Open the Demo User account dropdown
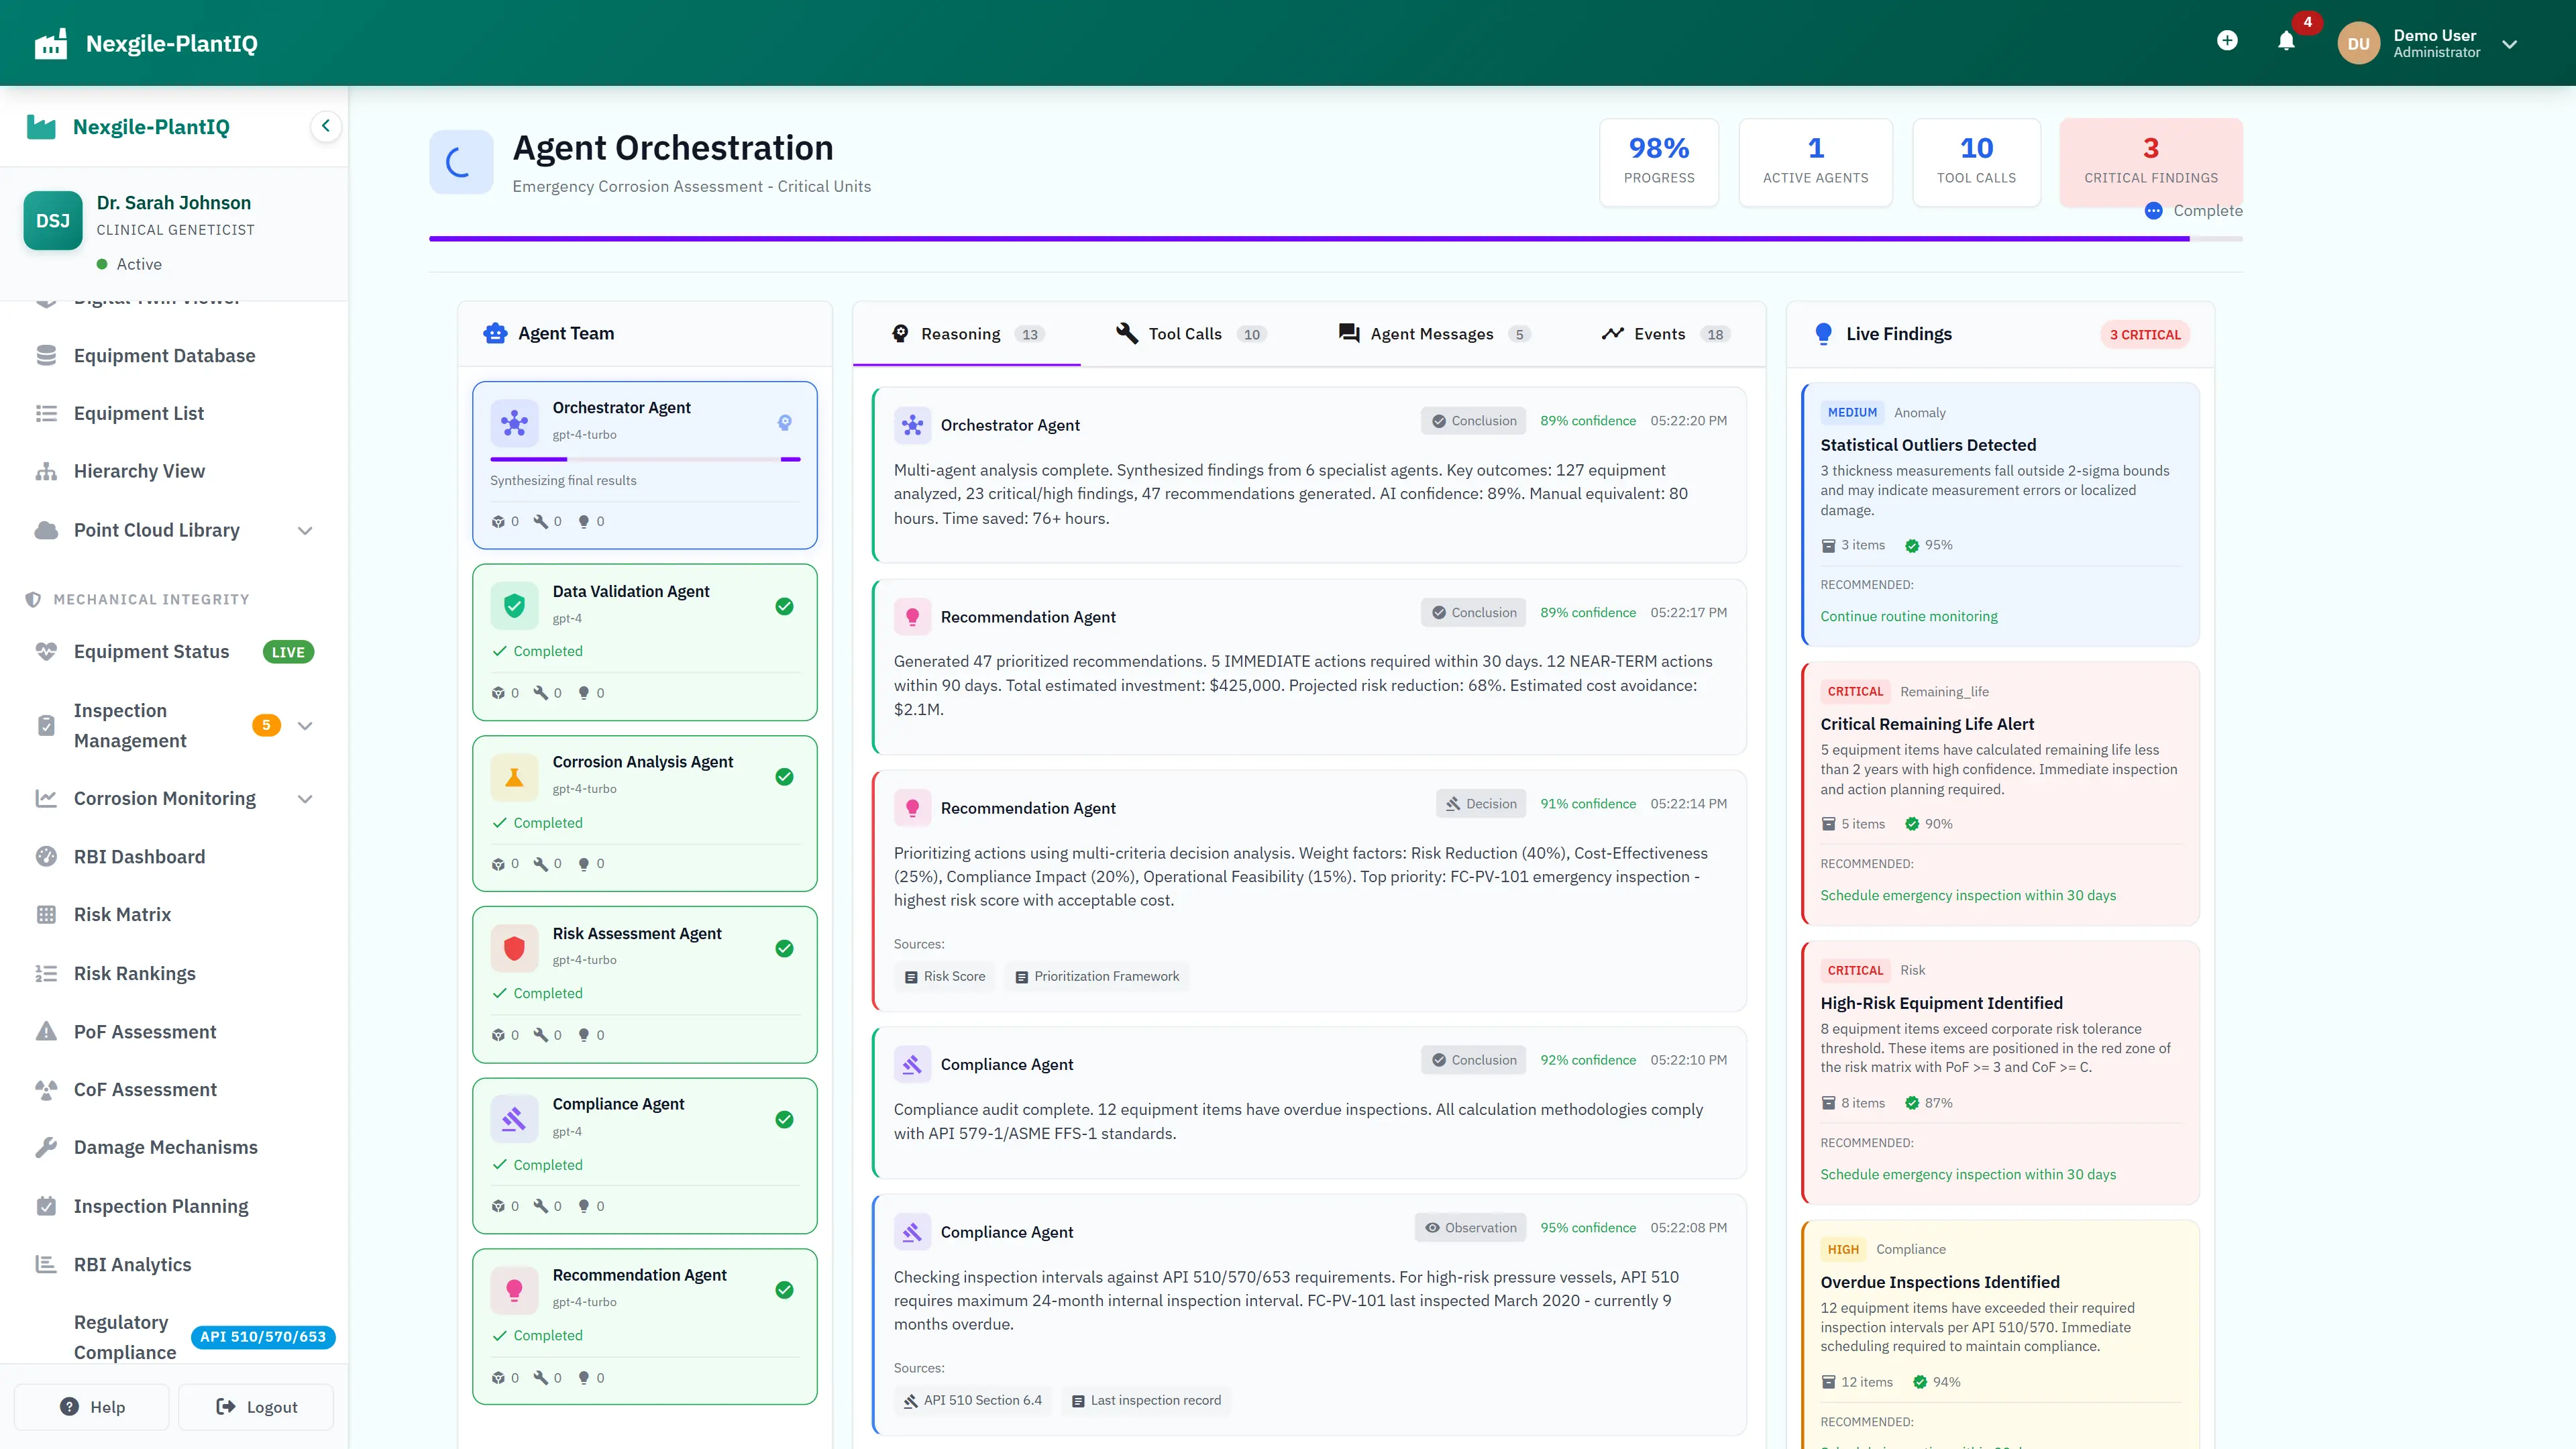The image size is (2576, 1449). 2510,43
